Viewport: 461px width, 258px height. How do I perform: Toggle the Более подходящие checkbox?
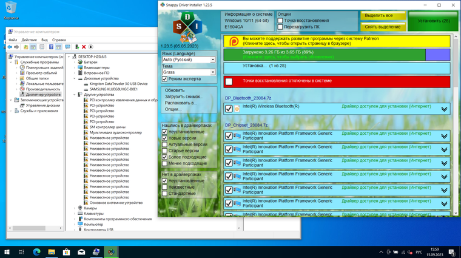pos(164,157)
